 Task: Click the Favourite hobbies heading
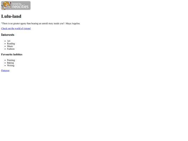point(12,54)
